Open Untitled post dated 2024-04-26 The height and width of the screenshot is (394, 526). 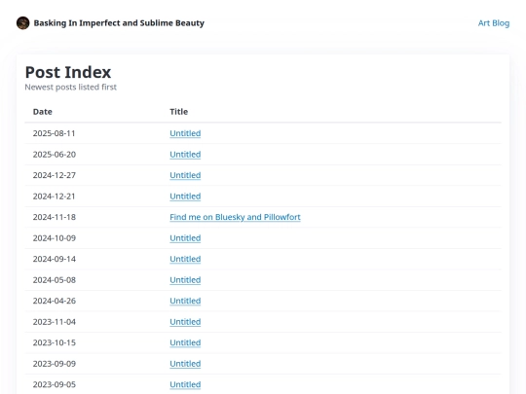pyautogui.click(x=185, y=301)
